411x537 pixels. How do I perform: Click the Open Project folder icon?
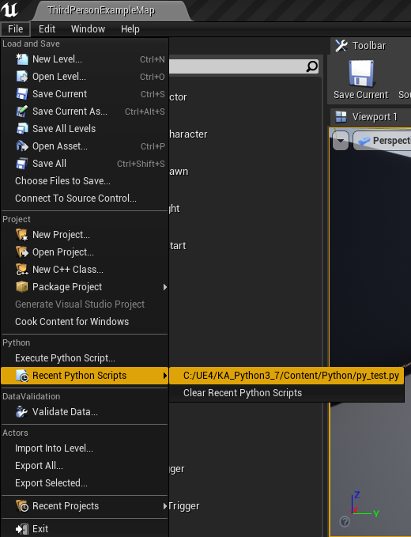click(22, 252)
